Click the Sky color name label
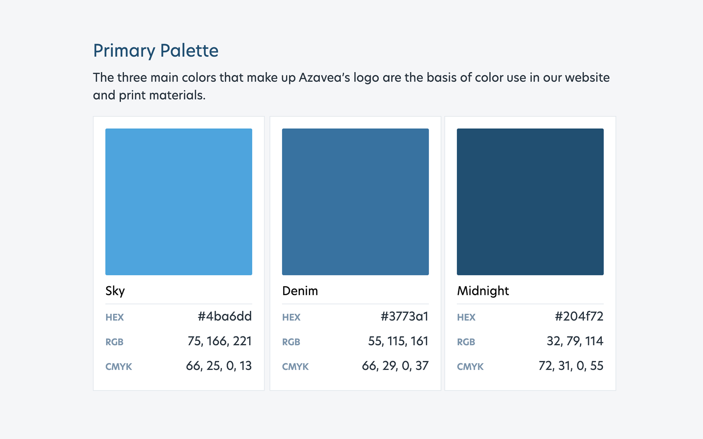 pyautogui.click(x=115, y=291)
